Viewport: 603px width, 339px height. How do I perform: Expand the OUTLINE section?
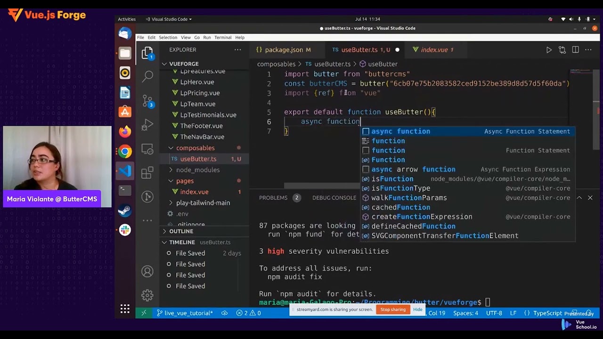tap(181, 231)
